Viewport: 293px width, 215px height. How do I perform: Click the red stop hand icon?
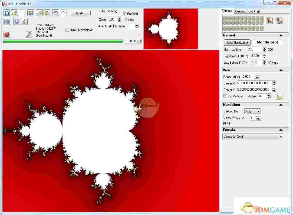coord(6,34)
